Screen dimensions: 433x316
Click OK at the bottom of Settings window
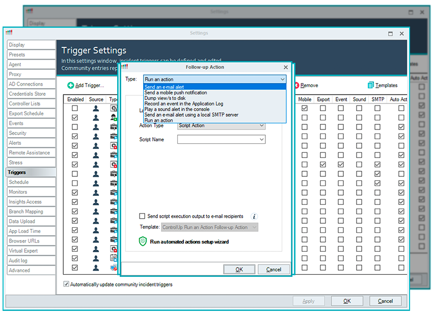[x=347, y=301]
